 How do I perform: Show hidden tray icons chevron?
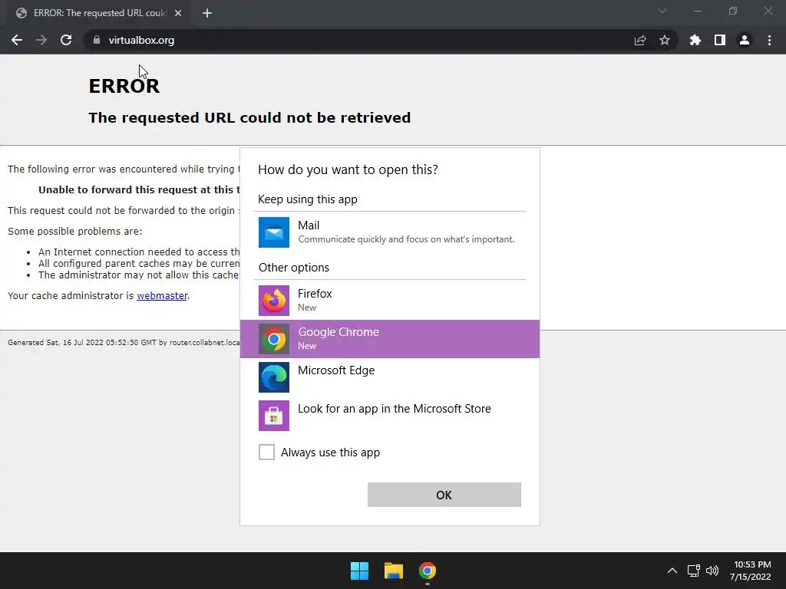click(672, 571)
